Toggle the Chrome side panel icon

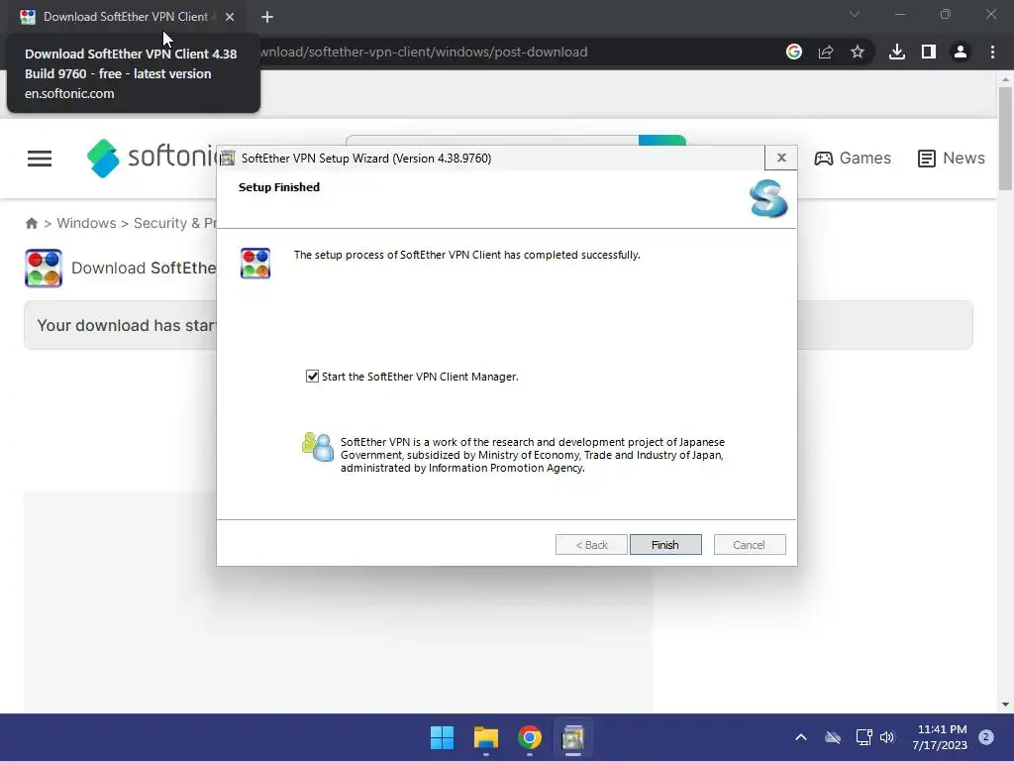point(929,52)
